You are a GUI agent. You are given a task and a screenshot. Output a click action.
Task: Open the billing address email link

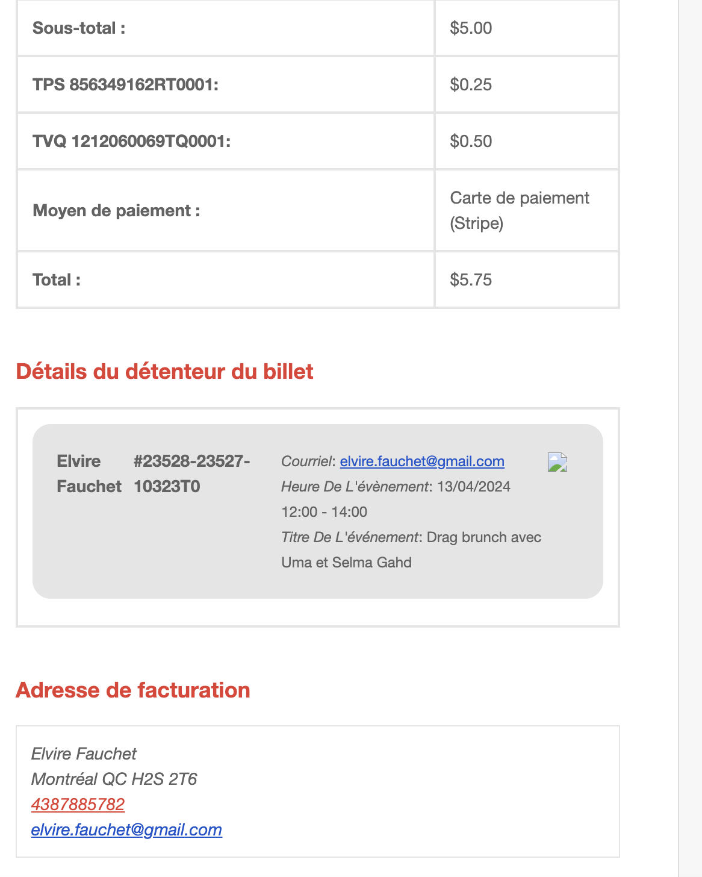coord(126,830)
